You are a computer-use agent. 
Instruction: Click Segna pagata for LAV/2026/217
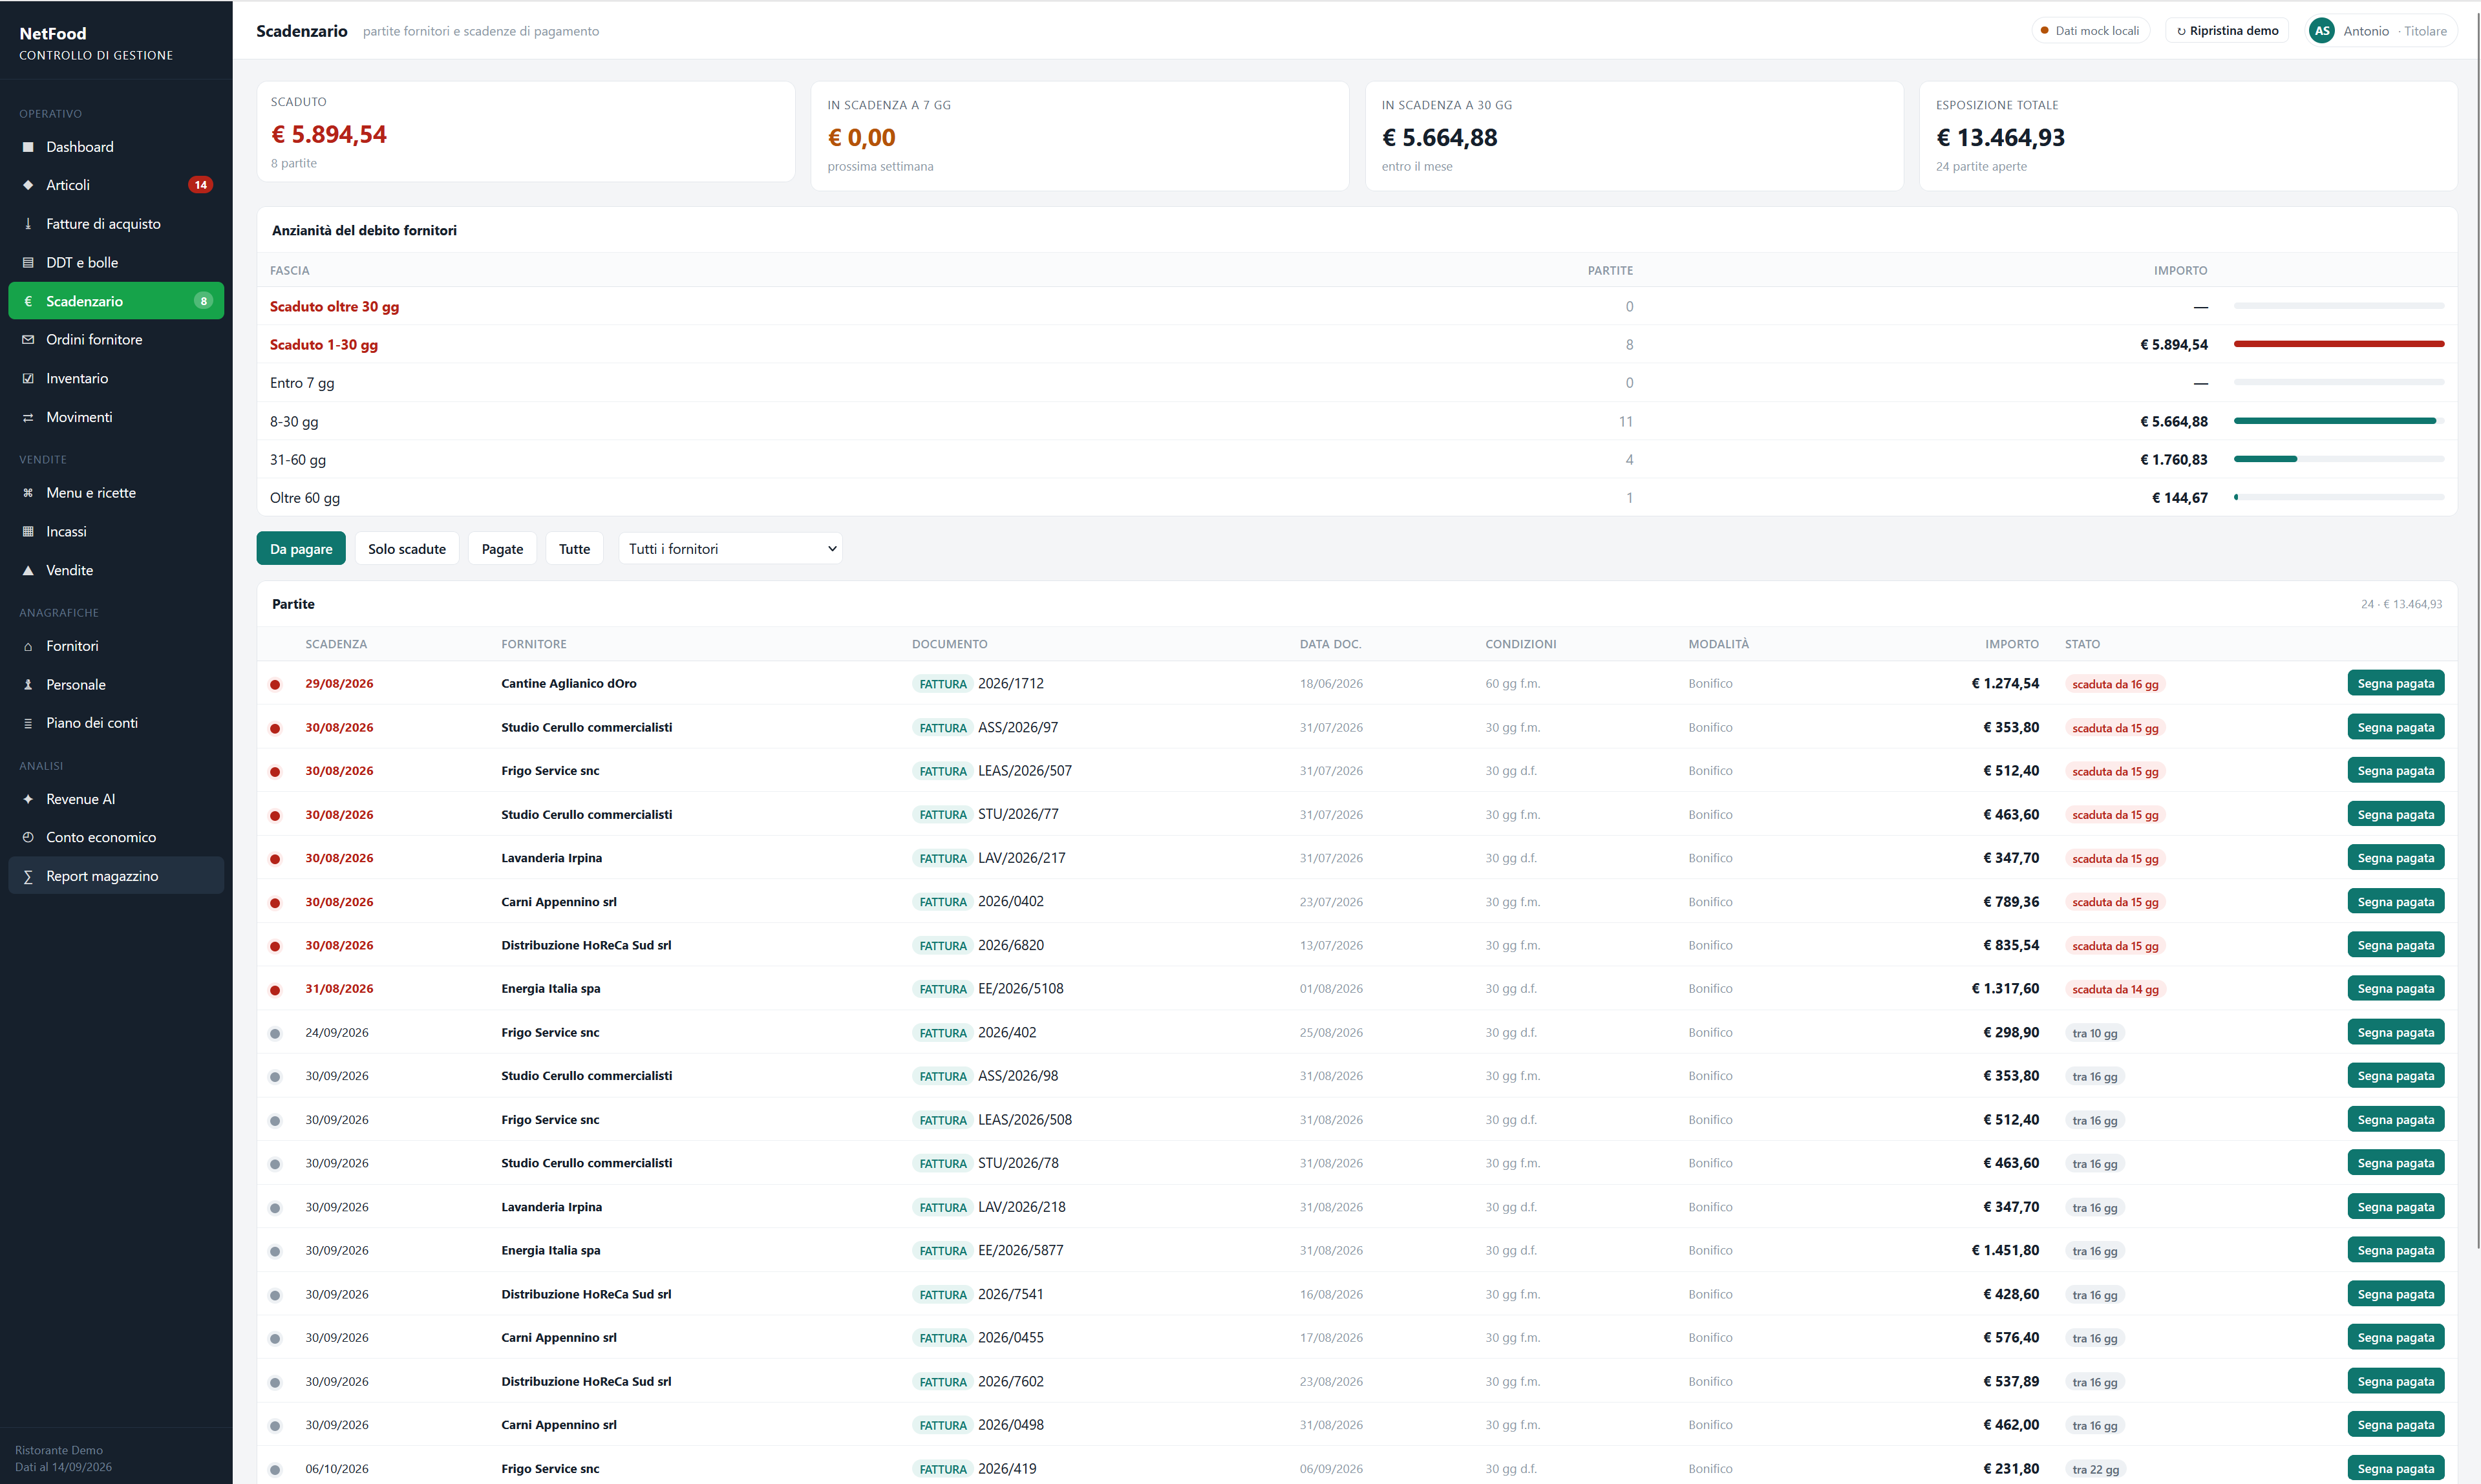(x=2395, y=858)
